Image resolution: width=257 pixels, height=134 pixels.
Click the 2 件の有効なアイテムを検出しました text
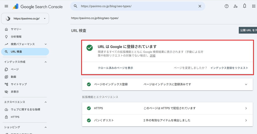(167, 120)
